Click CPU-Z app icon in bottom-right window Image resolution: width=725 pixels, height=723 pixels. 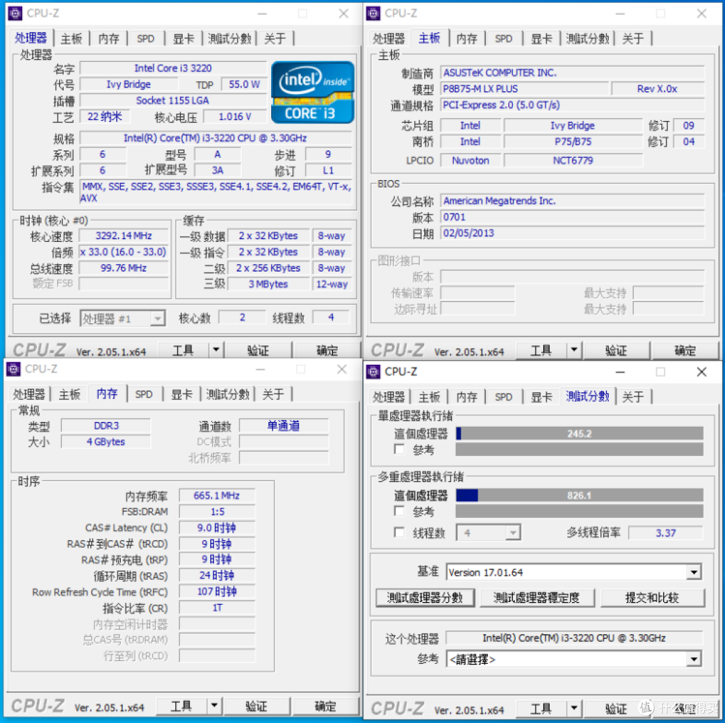373,372
